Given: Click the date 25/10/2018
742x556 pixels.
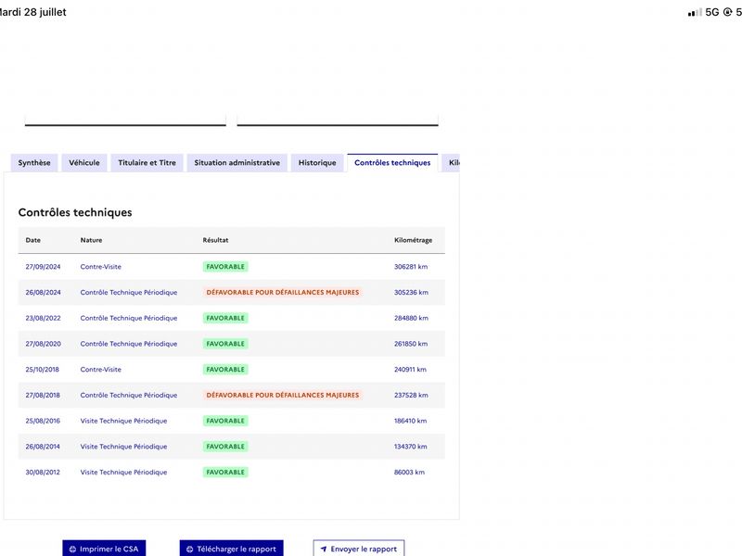Looking at the screenshot, I should click(x=43, y=369).
